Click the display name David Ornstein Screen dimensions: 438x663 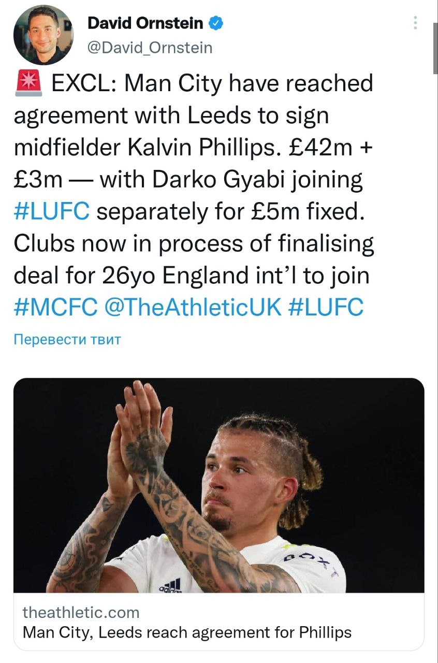click(145, 23)
